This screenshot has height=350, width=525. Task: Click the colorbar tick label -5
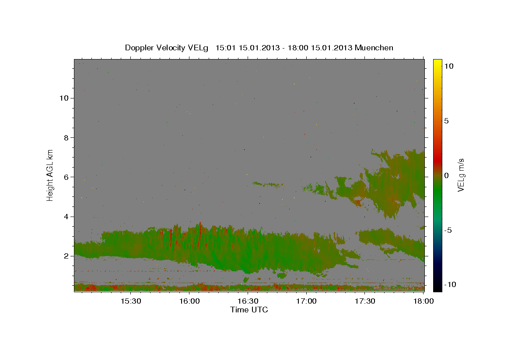point(448,230)
